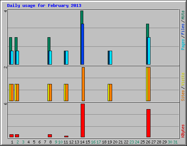Click the cyan Pages bar for day 8
The width and height of the screenshot is (187, 146).
coord(50,58)
